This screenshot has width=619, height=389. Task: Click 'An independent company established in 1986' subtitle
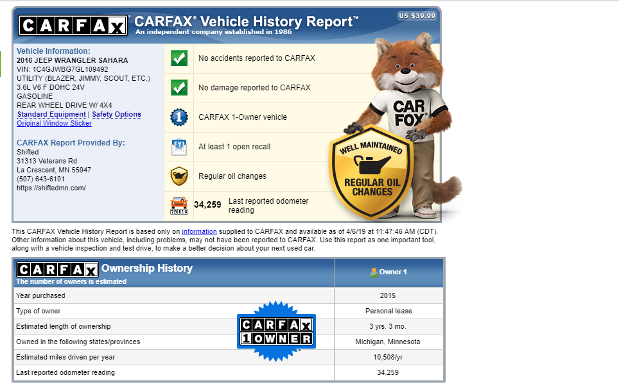pyautogui.click(x=214, y=32)
